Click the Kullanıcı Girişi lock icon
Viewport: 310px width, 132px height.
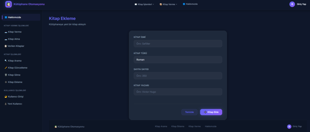point(6,97)
